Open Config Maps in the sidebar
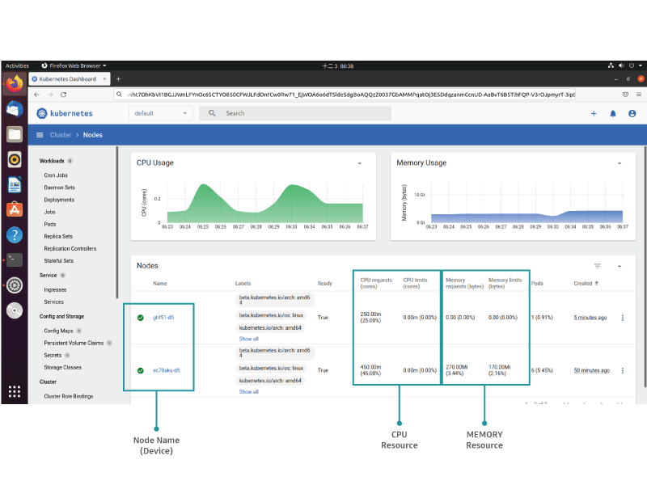This screenshot has height=485, width=647. 58,331
